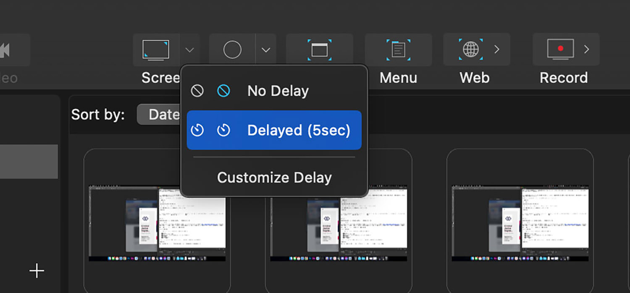Click the blue no-delay circle icon

pos(223,91)
